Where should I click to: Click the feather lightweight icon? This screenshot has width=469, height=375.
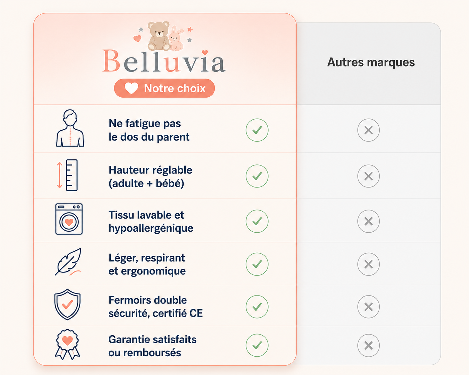point(69,262)
